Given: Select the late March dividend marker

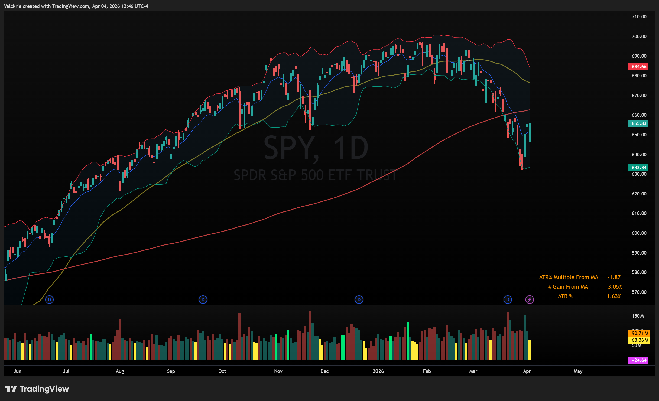Looking at the screenshot, I should [508, 300].
